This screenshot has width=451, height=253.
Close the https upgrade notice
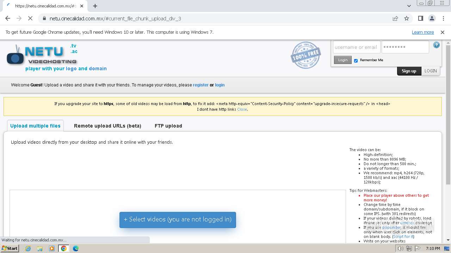point(242,109)
